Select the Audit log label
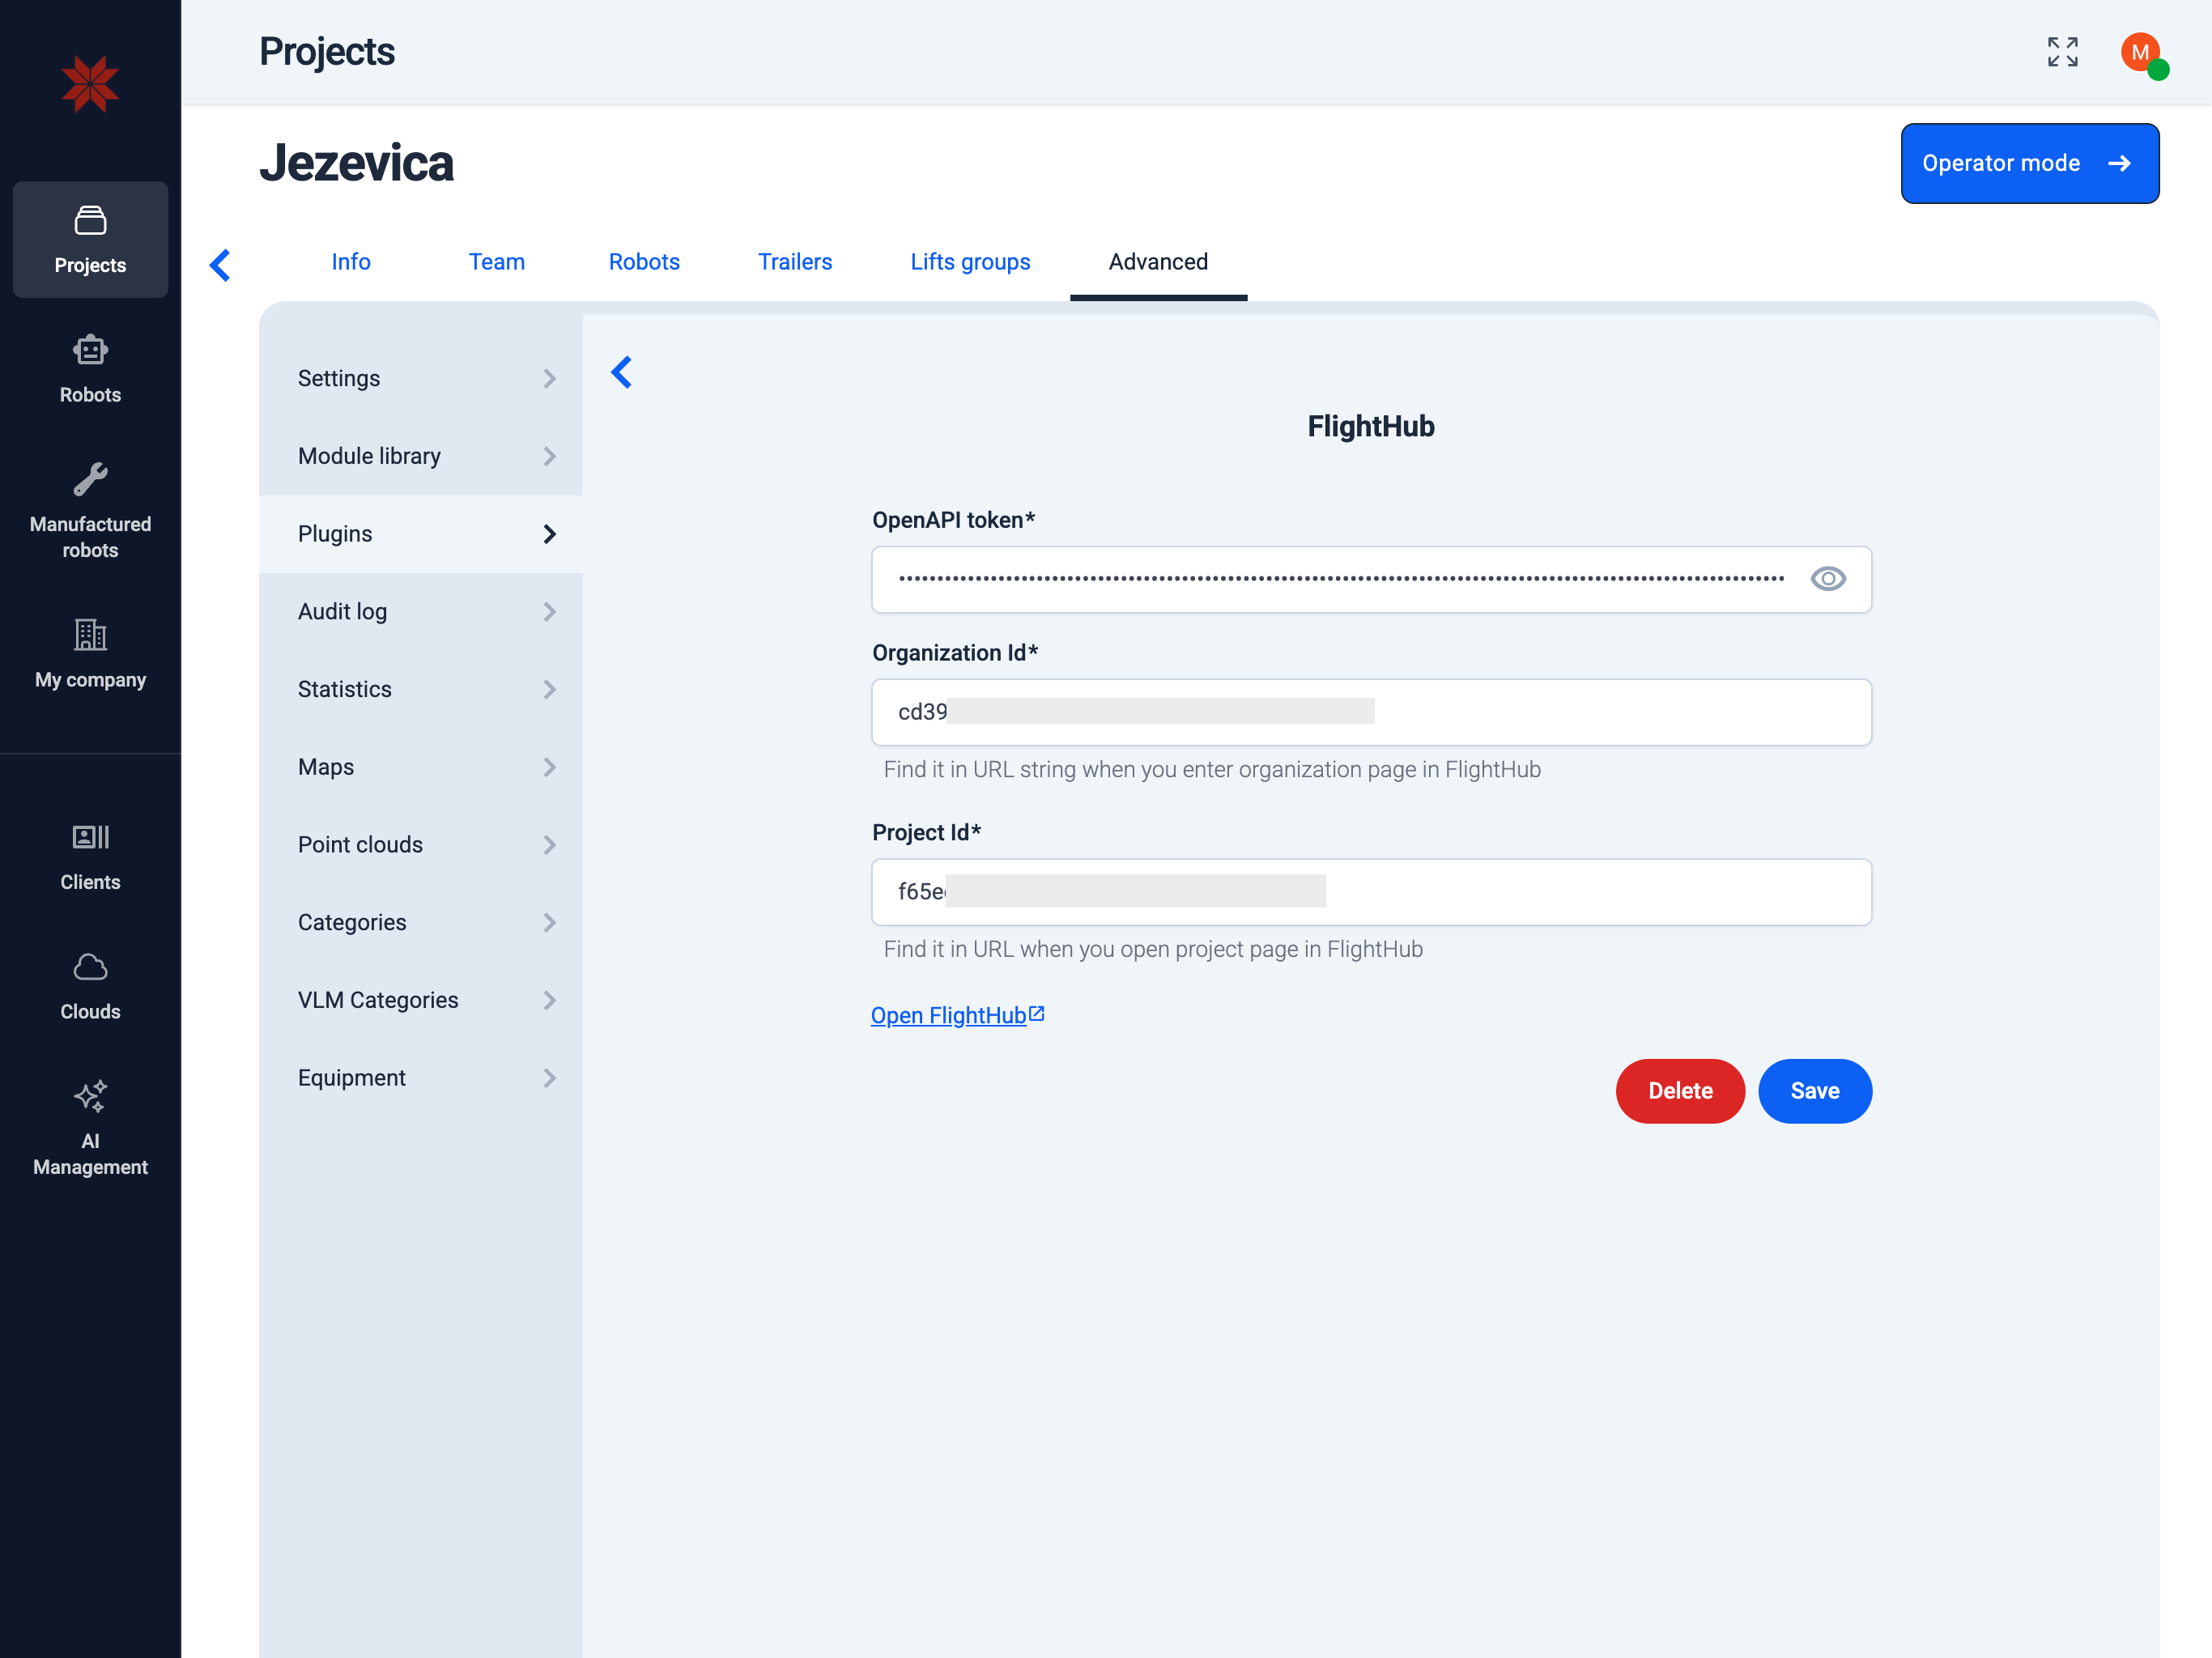 (x=342, y=612)
